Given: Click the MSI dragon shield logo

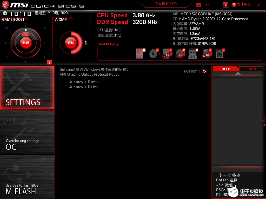Looking at the screenshot, I should (x=5, y=5).
